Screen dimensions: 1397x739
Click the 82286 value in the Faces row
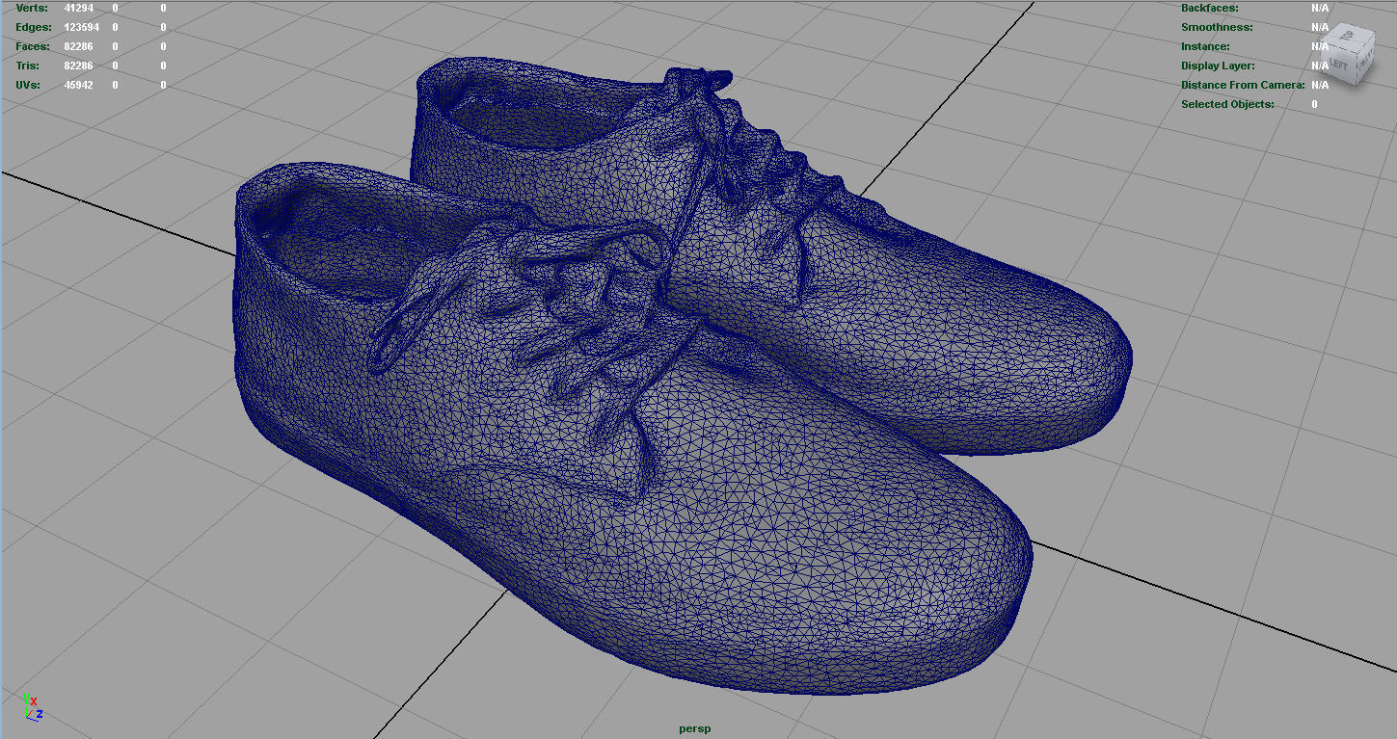[x=79, y=46]
